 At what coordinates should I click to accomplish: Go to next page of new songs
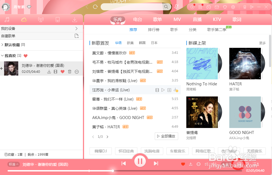tap(107, 137)
